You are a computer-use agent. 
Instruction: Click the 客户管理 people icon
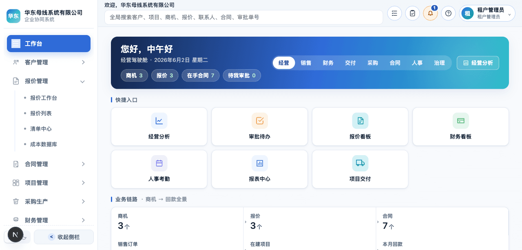tap(16, 62)
